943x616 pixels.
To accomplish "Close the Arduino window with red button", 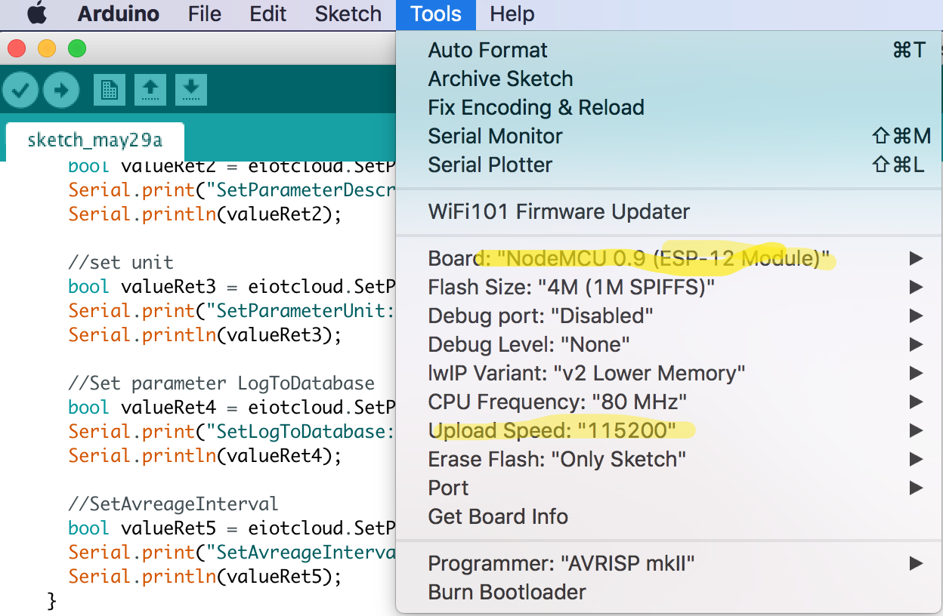I will pos(17,49).
